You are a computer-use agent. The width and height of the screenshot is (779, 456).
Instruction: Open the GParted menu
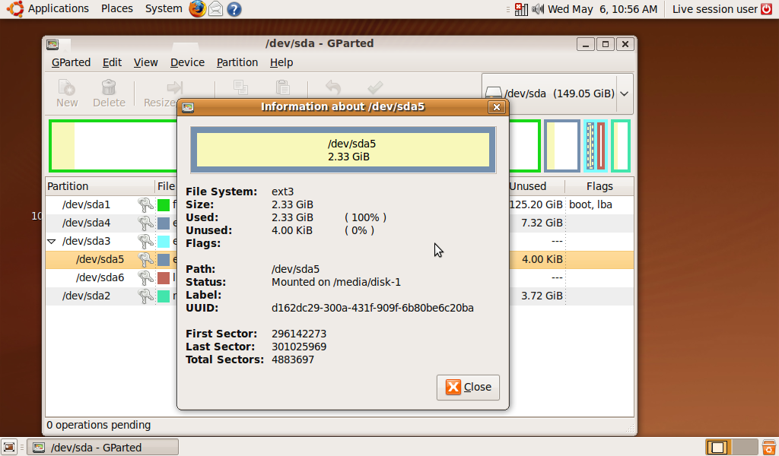[x=71, y=62]
